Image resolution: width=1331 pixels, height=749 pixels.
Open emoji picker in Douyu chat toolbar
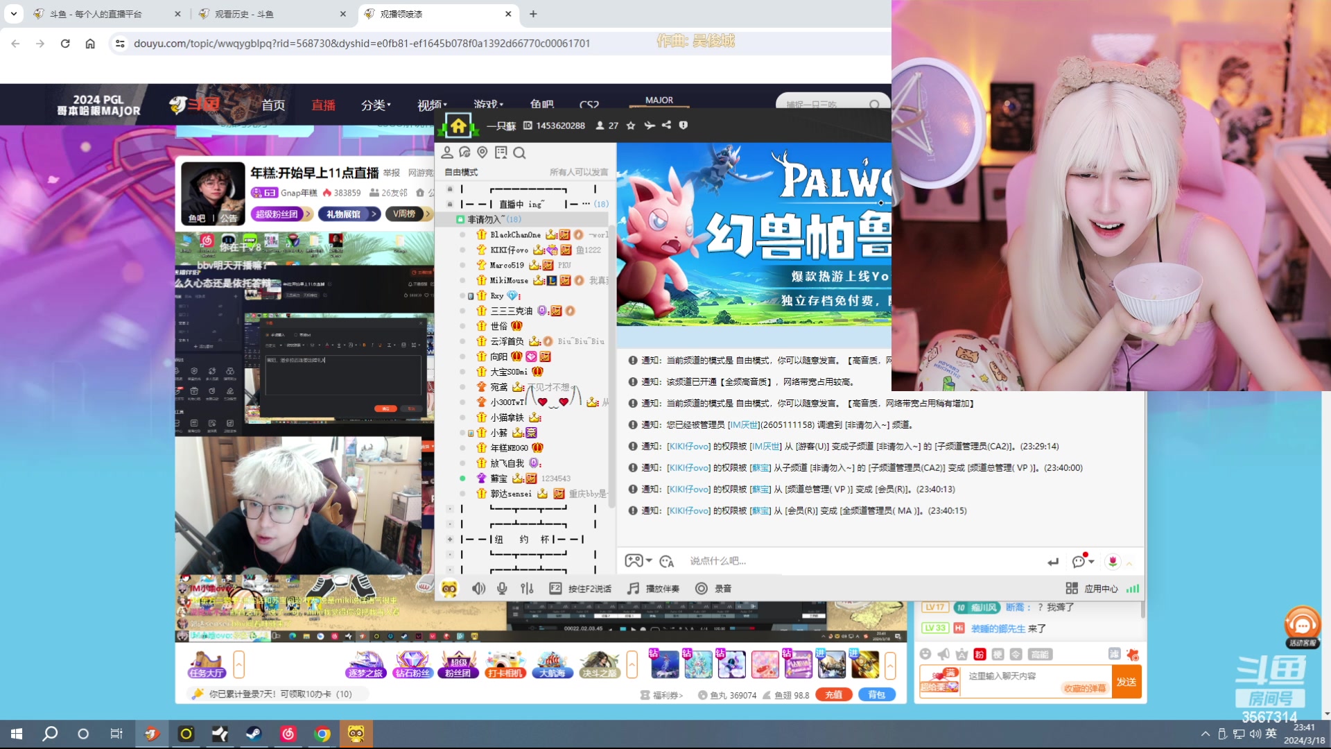click(925, 654)
